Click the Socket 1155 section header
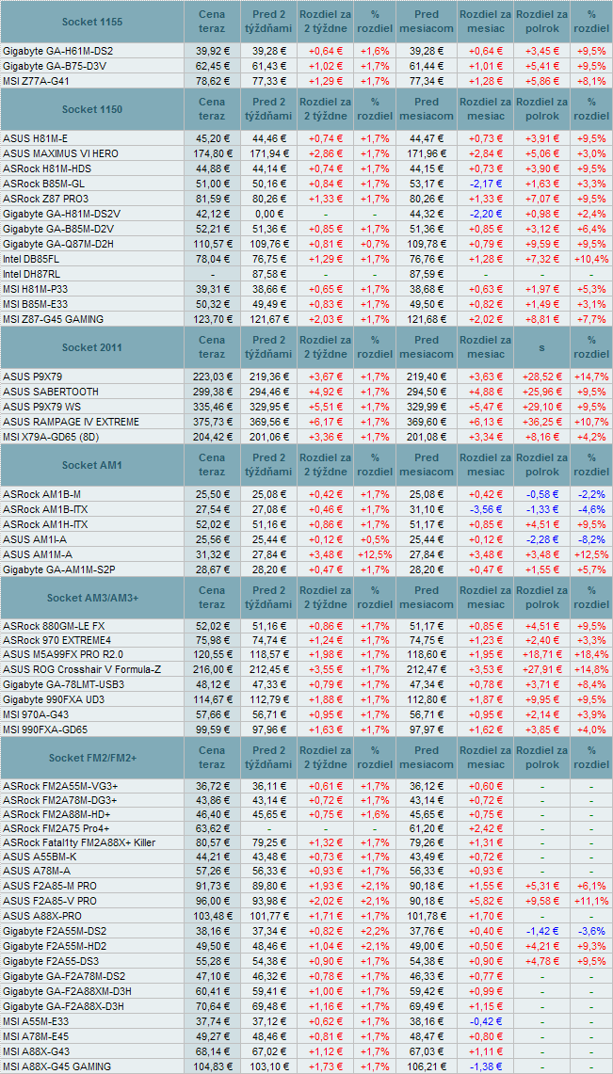Screen dimensions: 613x1074 pyautogui.click(x=92, y=22)
